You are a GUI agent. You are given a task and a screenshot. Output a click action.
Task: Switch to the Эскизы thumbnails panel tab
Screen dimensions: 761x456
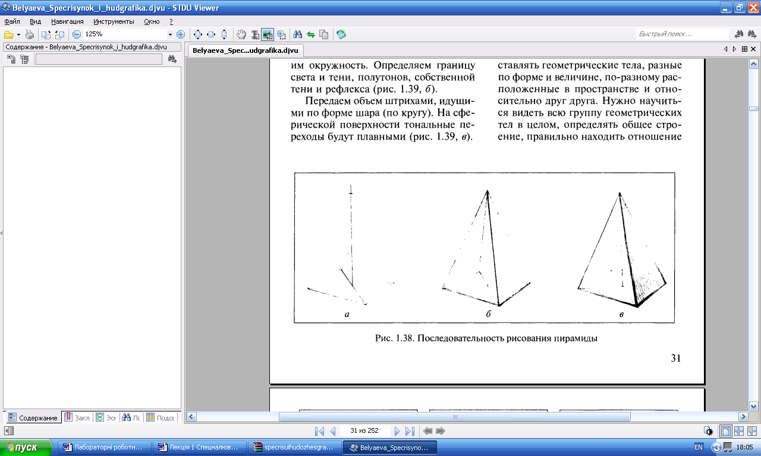tap(106, 417)
